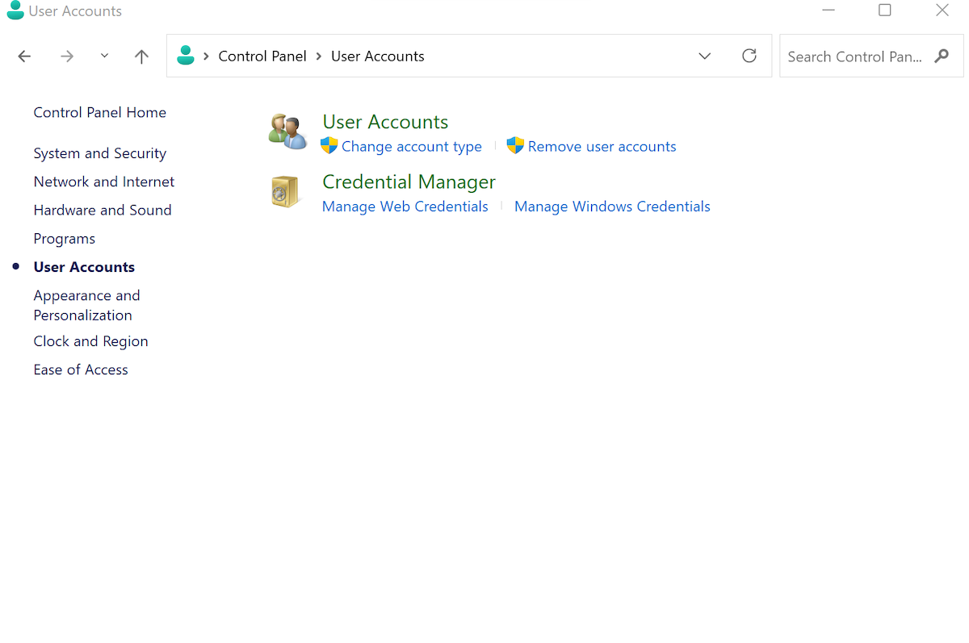This screenshot has height=643, width=969.
Task: Click Change account type link
Action: (411, 147)
